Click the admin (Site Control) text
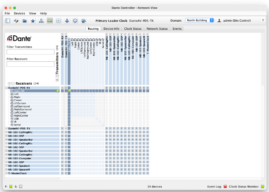 pos(237,20)
